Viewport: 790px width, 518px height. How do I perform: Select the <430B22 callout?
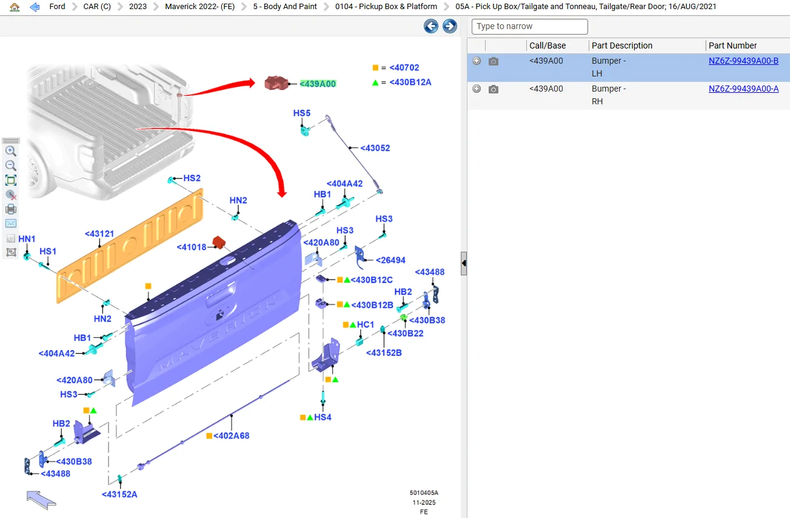(x=406, y=334)
